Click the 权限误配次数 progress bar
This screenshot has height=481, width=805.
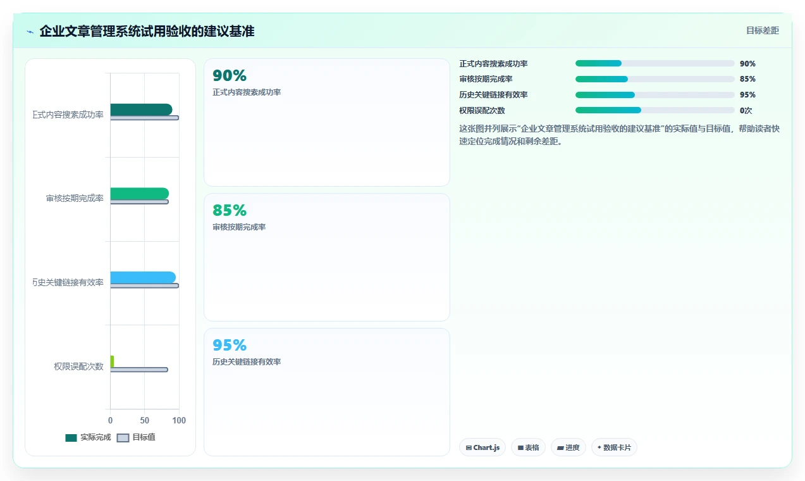click(x=655, y=110)
